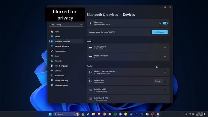
Task: Click the magnifier icon in Find a setting
Action: 81,25
